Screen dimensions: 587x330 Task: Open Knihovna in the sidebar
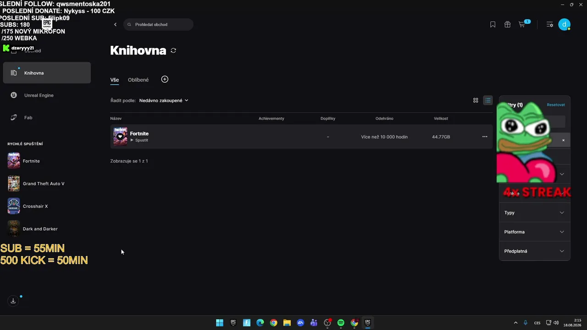47,73
